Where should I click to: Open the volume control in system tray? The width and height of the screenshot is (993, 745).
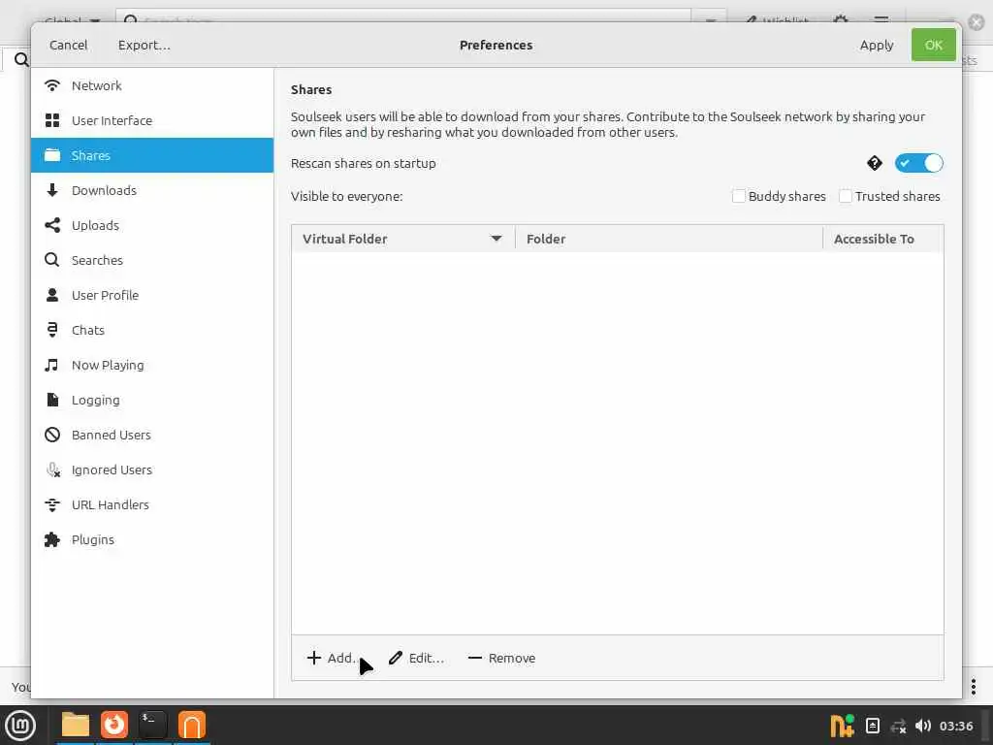click(x=923, y=726)
